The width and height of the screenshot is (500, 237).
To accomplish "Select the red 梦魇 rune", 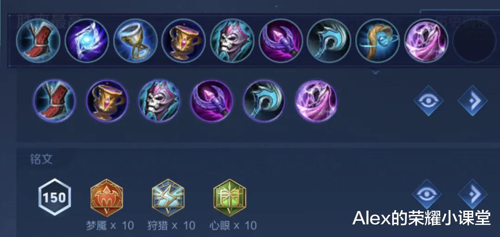I will [106, 198].
